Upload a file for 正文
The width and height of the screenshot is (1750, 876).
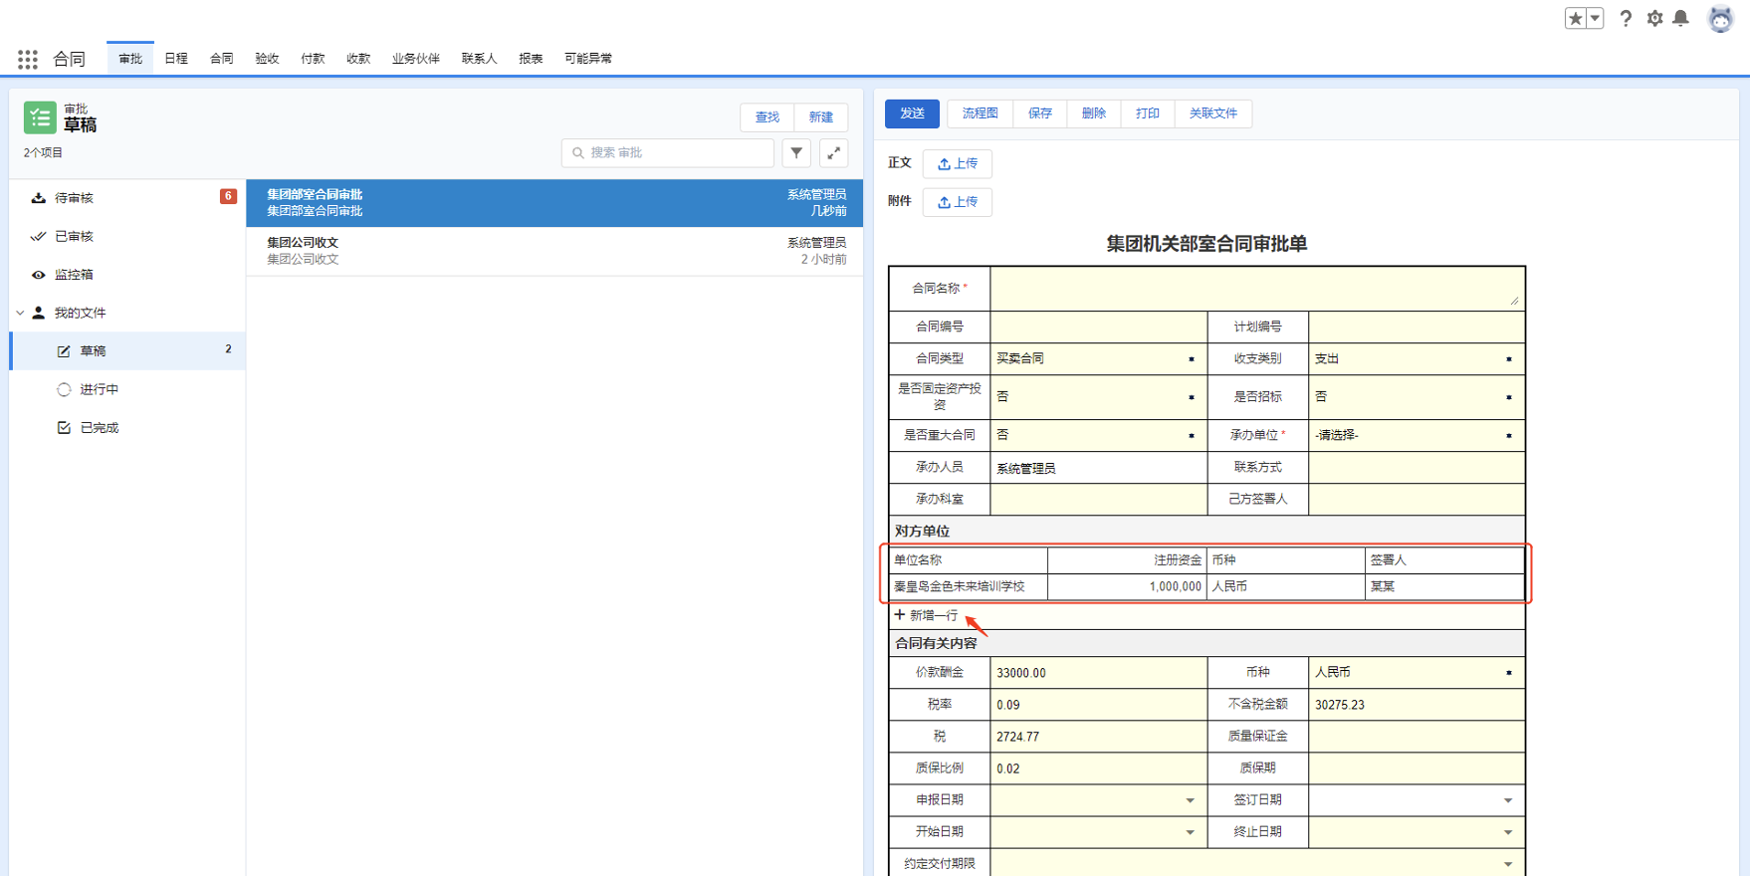pos(958,163)
